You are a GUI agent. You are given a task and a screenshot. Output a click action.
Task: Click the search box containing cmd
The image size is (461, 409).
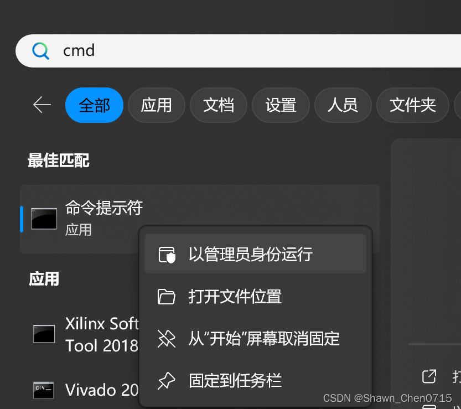pyautogui.click(x=238, y=51)
